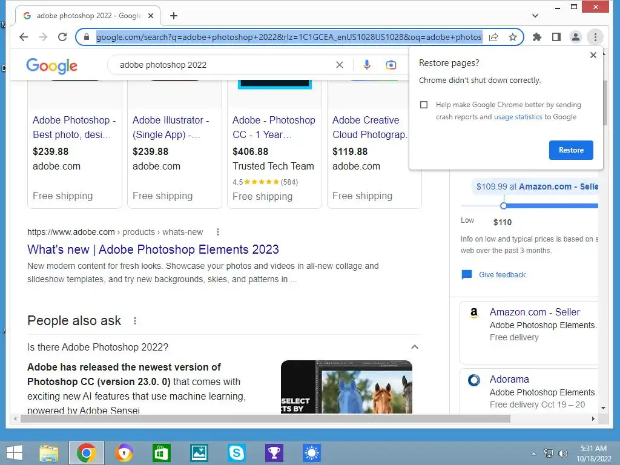The image size is (620, 465).
Task: Share this page icon in address bar
Action: pyautogui.click(x=493, y=37)
